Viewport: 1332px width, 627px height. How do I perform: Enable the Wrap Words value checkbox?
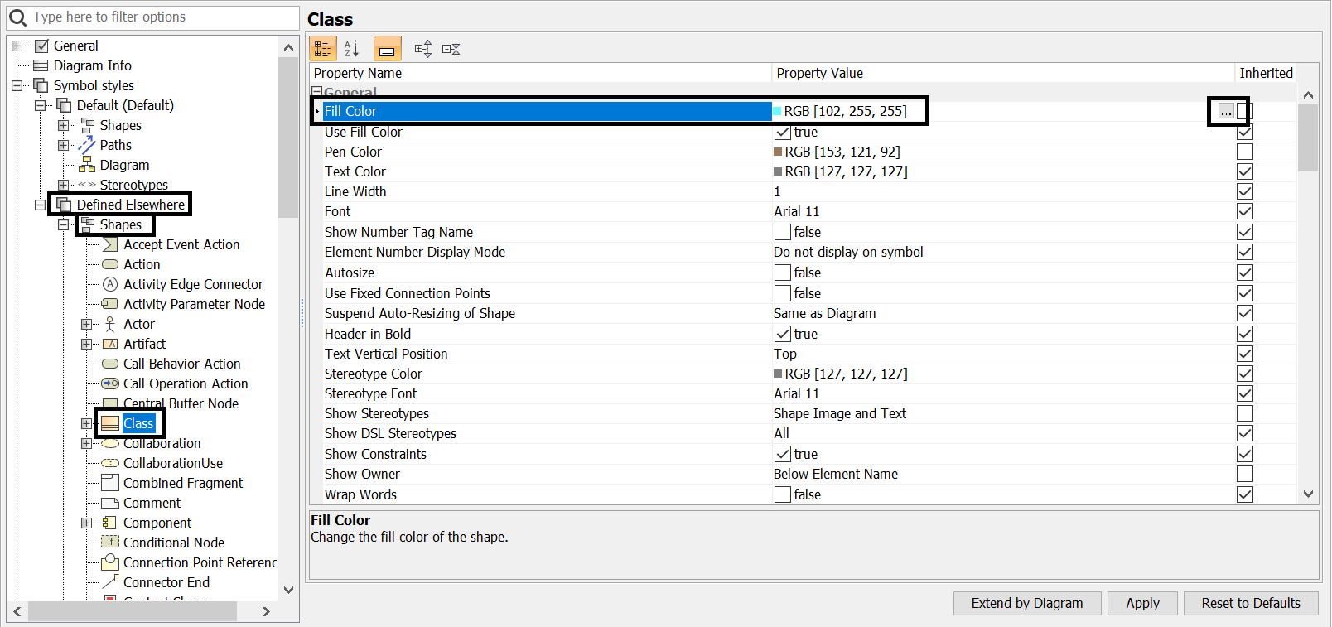pos(782,494)
